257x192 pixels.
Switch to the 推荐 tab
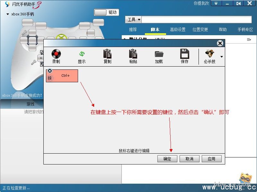133,29
